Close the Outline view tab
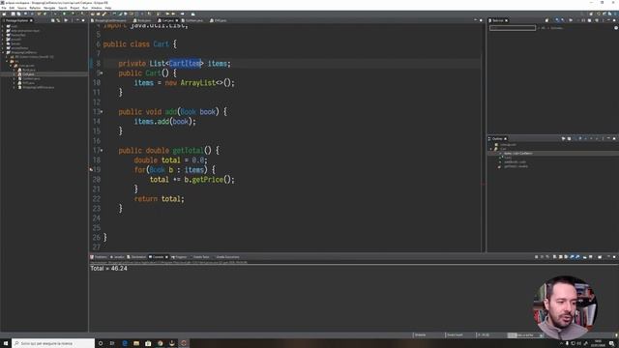The height and width of the screenshot is (348, 619). 505,139
